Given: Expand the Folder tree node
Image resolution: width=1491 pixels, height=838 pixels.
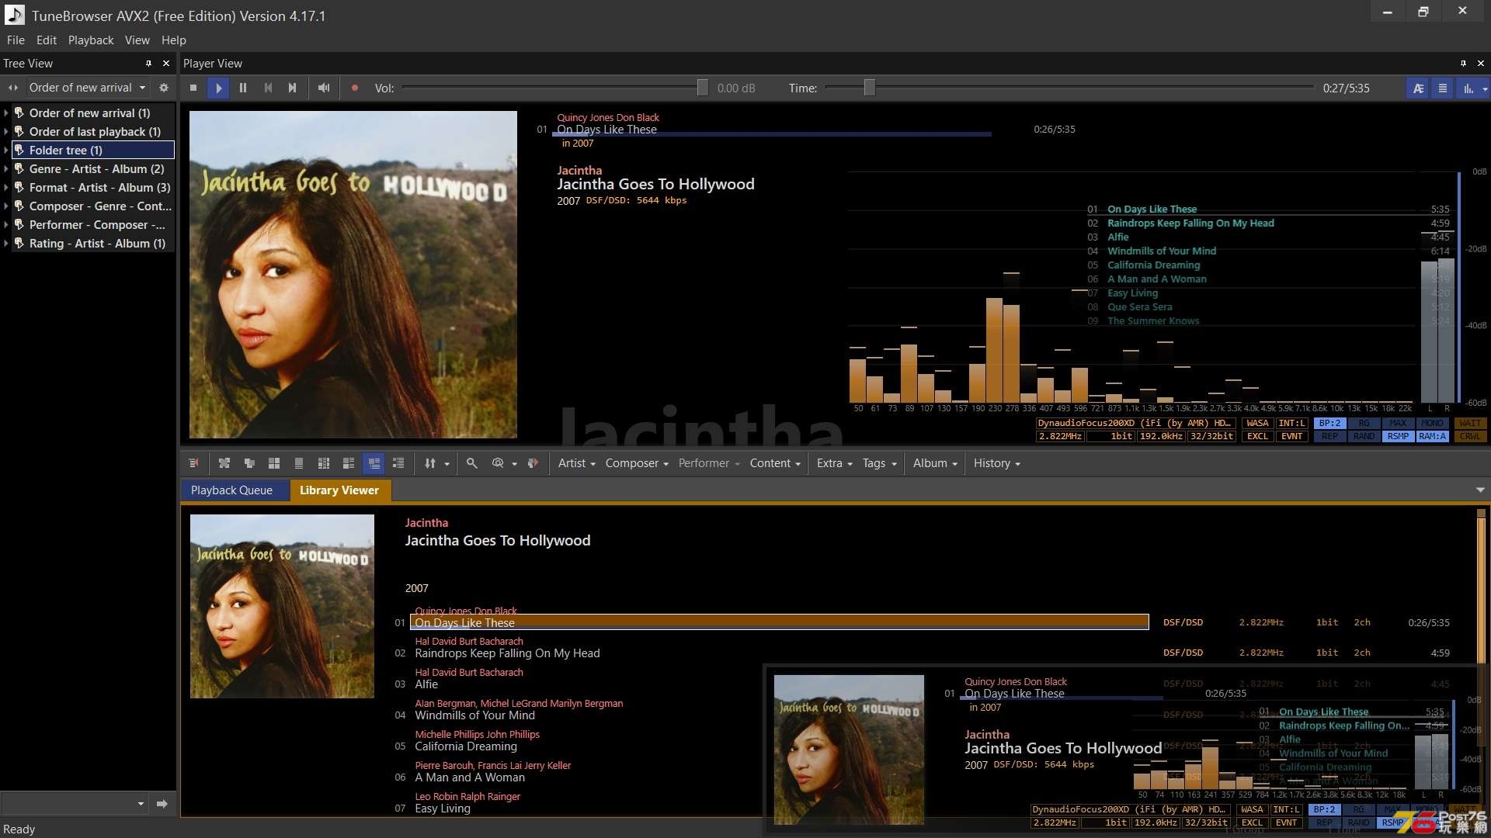Looking at the screenshot, I should tap(6, 150).
